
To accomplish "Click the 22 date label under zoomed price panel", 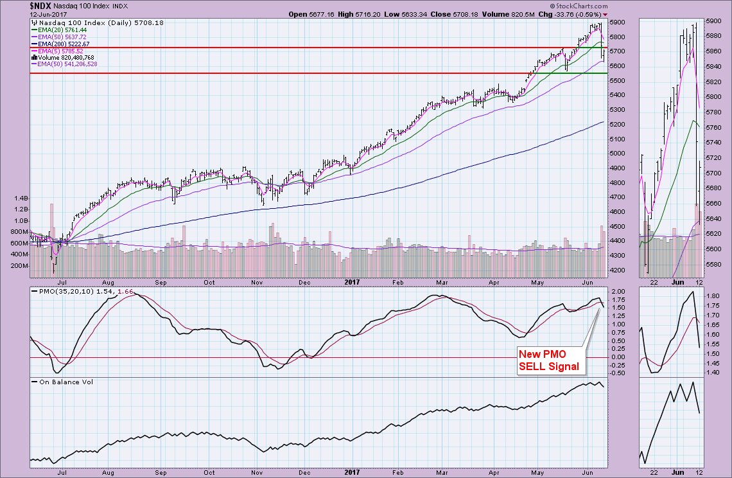I will pyautogui.click(x=654, y=282).
